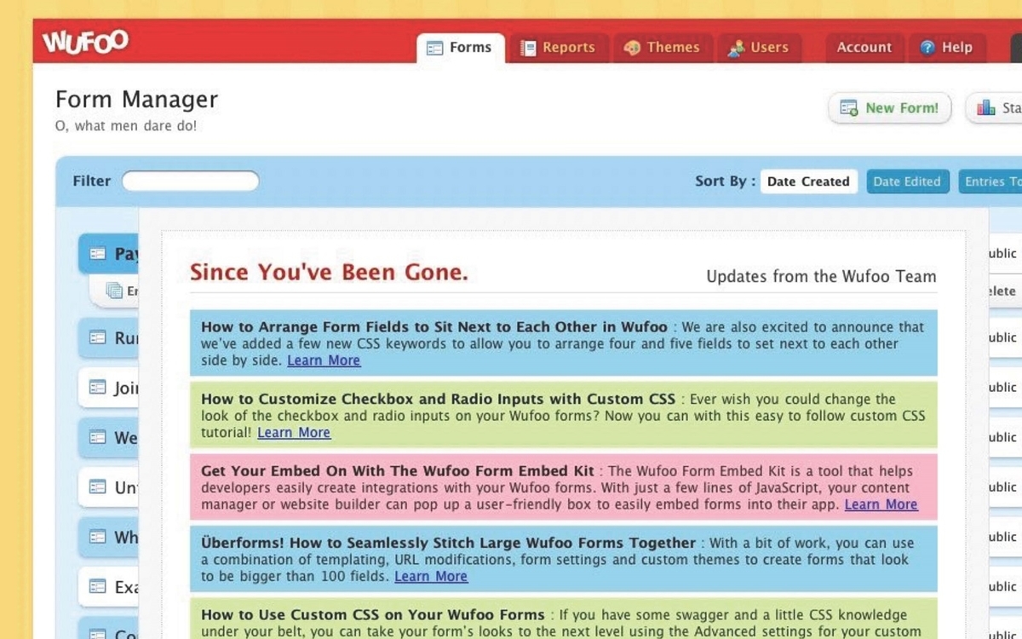Open Learn More for Form Embed Kit
The width and height of the screenshot is (1022, 639).
pyautogui.click(x=881, y=504)
